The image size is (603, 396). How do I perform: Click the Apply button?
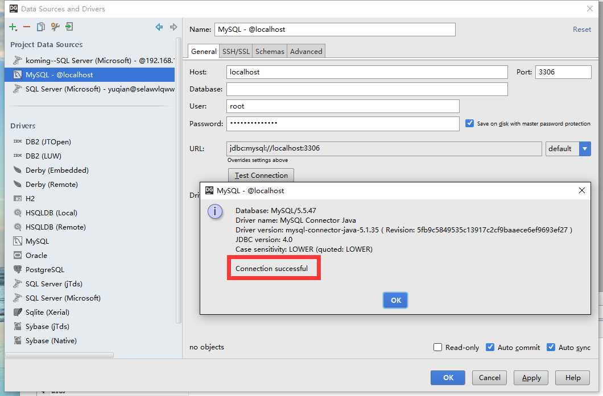531,378
